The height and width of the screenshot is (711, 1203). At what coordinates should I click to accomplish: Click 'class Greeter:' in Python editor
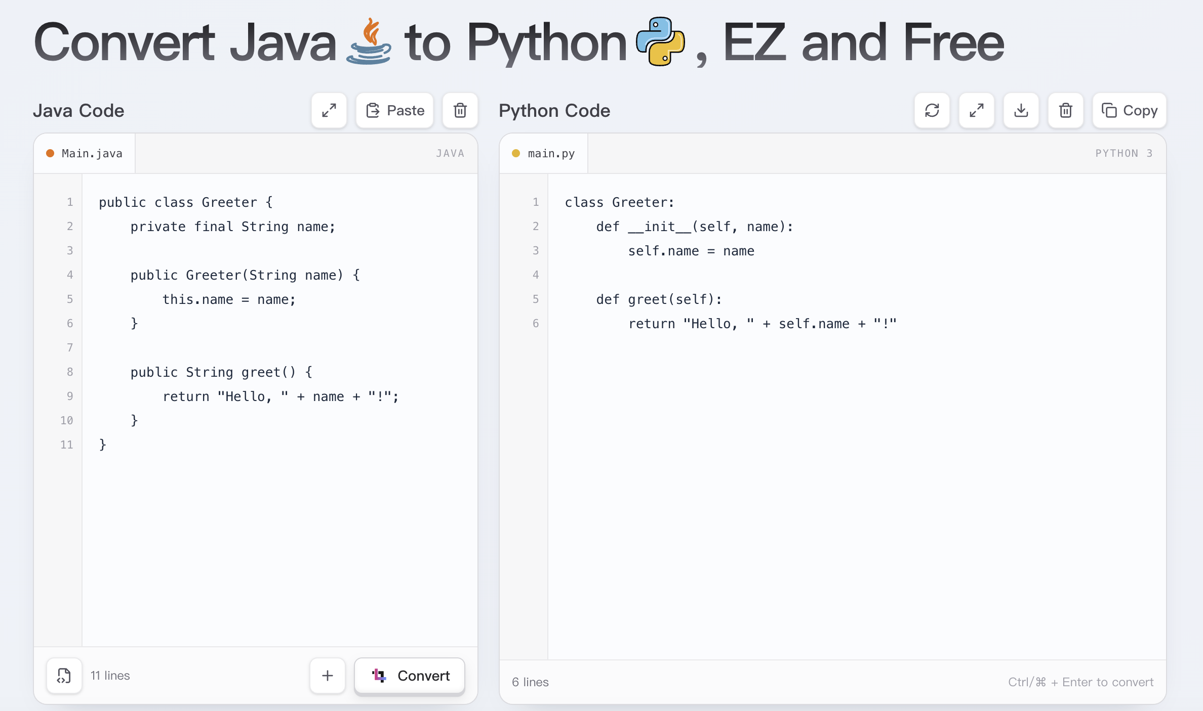(619, 202)
